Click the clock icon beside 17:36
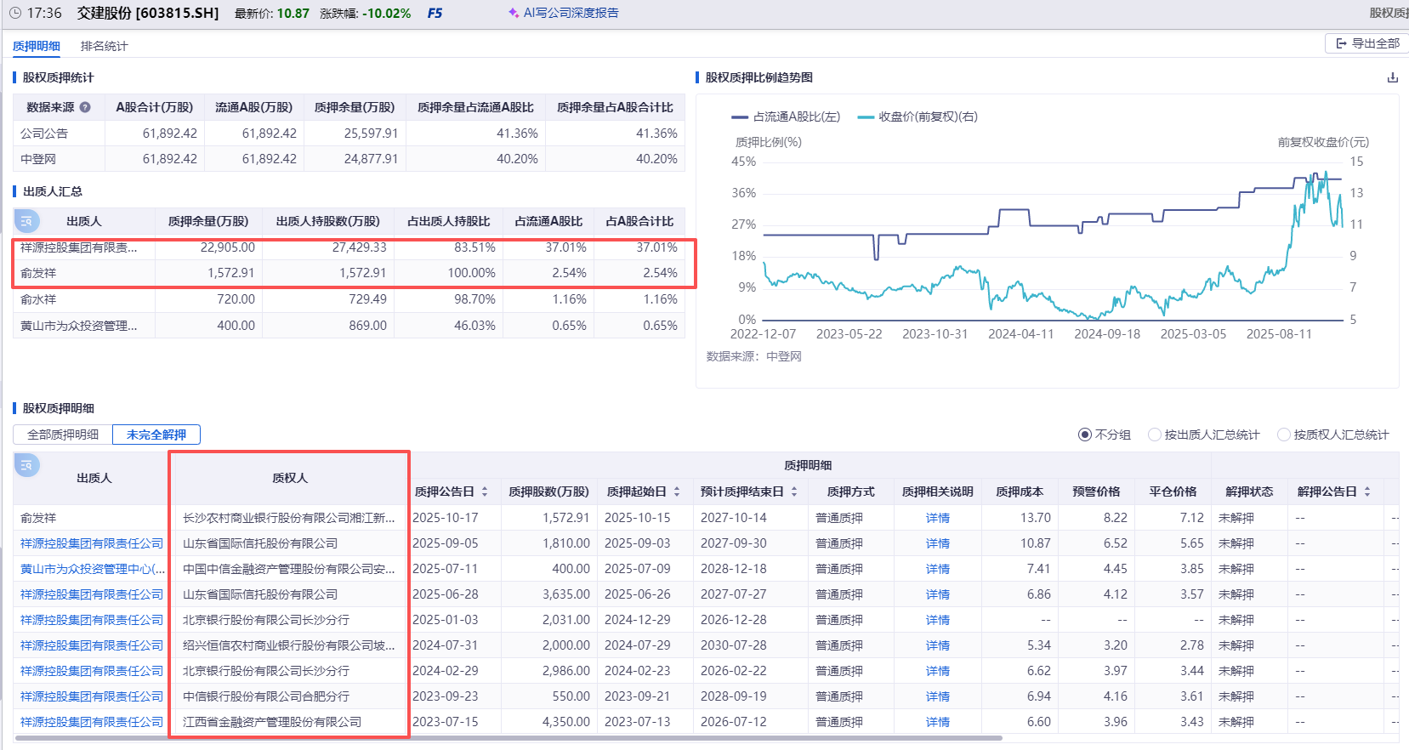1409x750 pixels. pyautogui.click(x=14, y=14)
